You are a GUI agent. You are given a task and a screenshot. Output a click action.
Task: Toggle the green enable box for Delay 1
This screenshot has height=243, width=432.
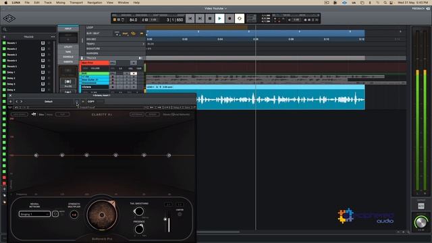tap(4, 72)
